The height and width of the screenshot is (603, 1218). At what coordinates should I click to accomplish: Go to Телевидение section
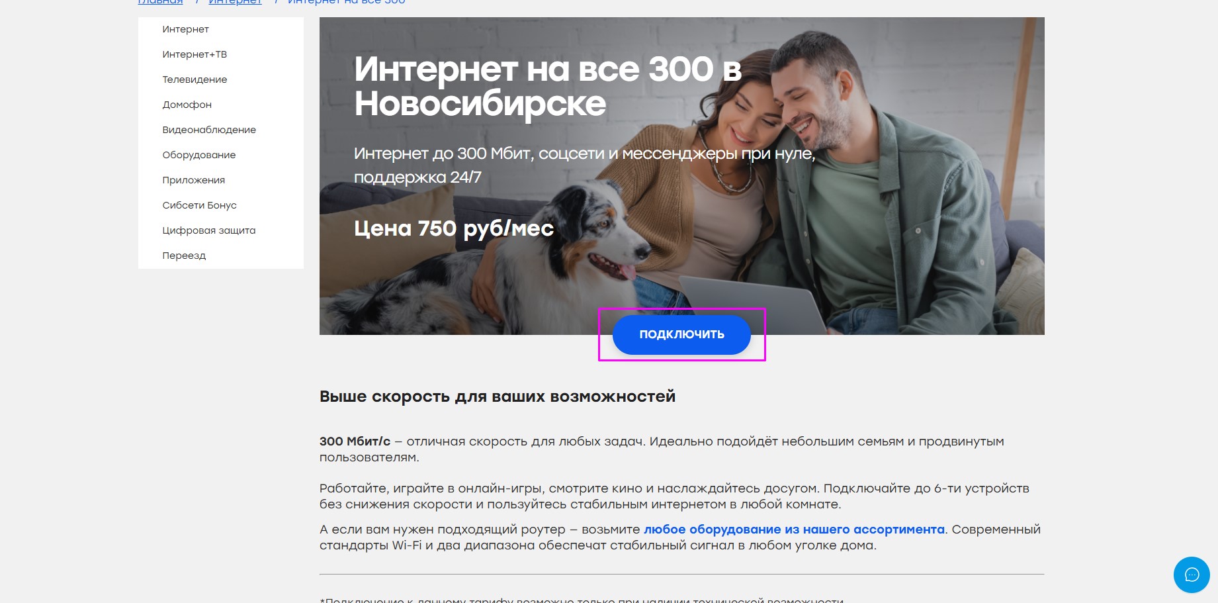click(195, 79)
